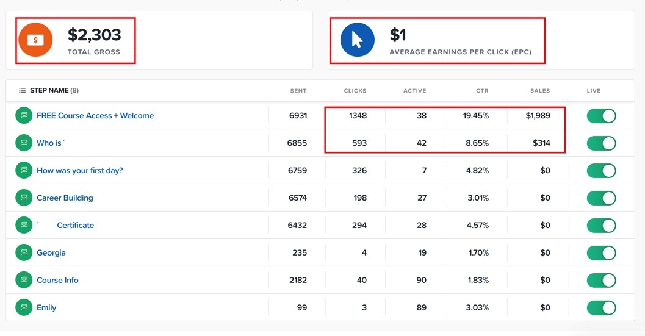645x336 pixels.
Task: Click email icon for Certificate row
Action: [x=24, y=226]
